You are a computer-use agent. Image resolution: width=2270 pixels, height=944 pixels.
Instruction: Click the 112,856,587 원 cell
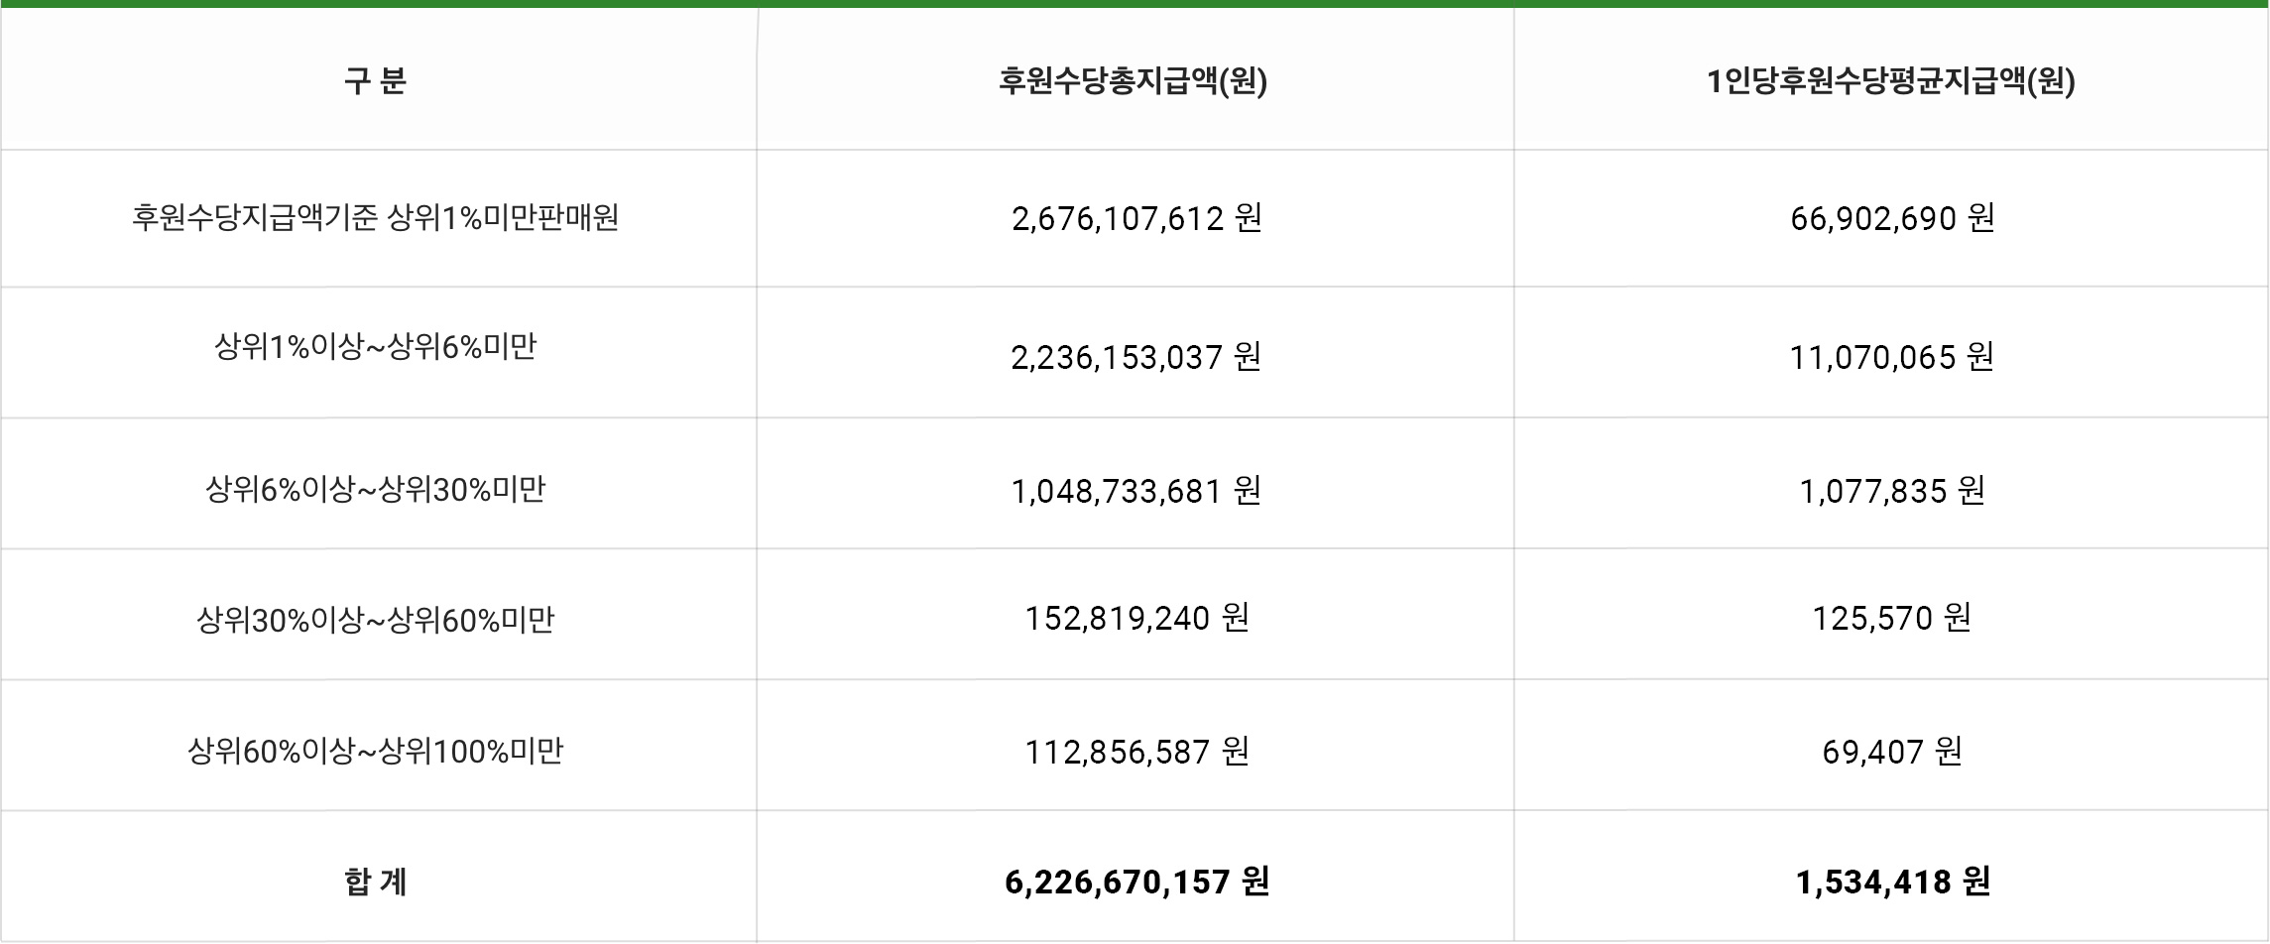(x=1136, y=753)
